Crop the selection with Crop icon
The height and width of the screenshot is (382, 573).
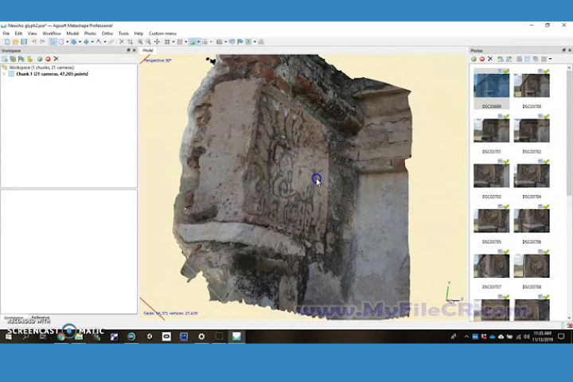click(130, 42)
